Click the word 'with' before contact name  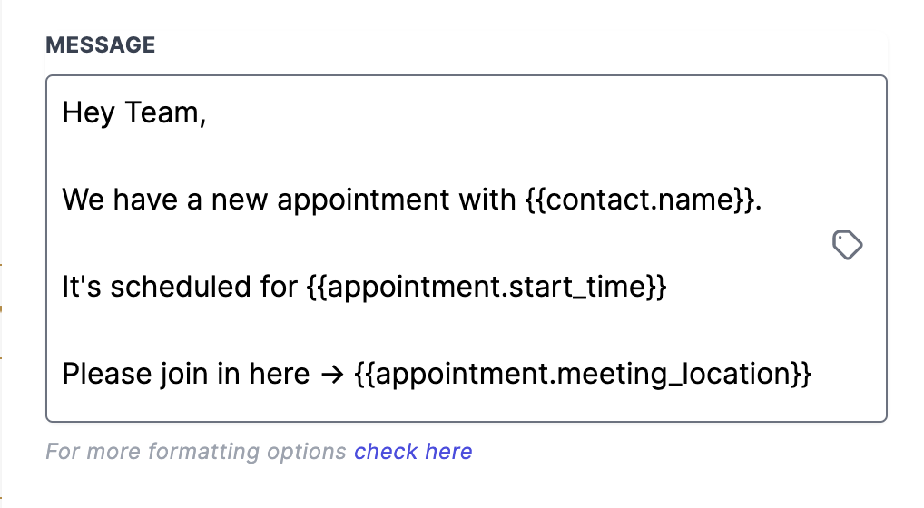(x=487, y=200)
